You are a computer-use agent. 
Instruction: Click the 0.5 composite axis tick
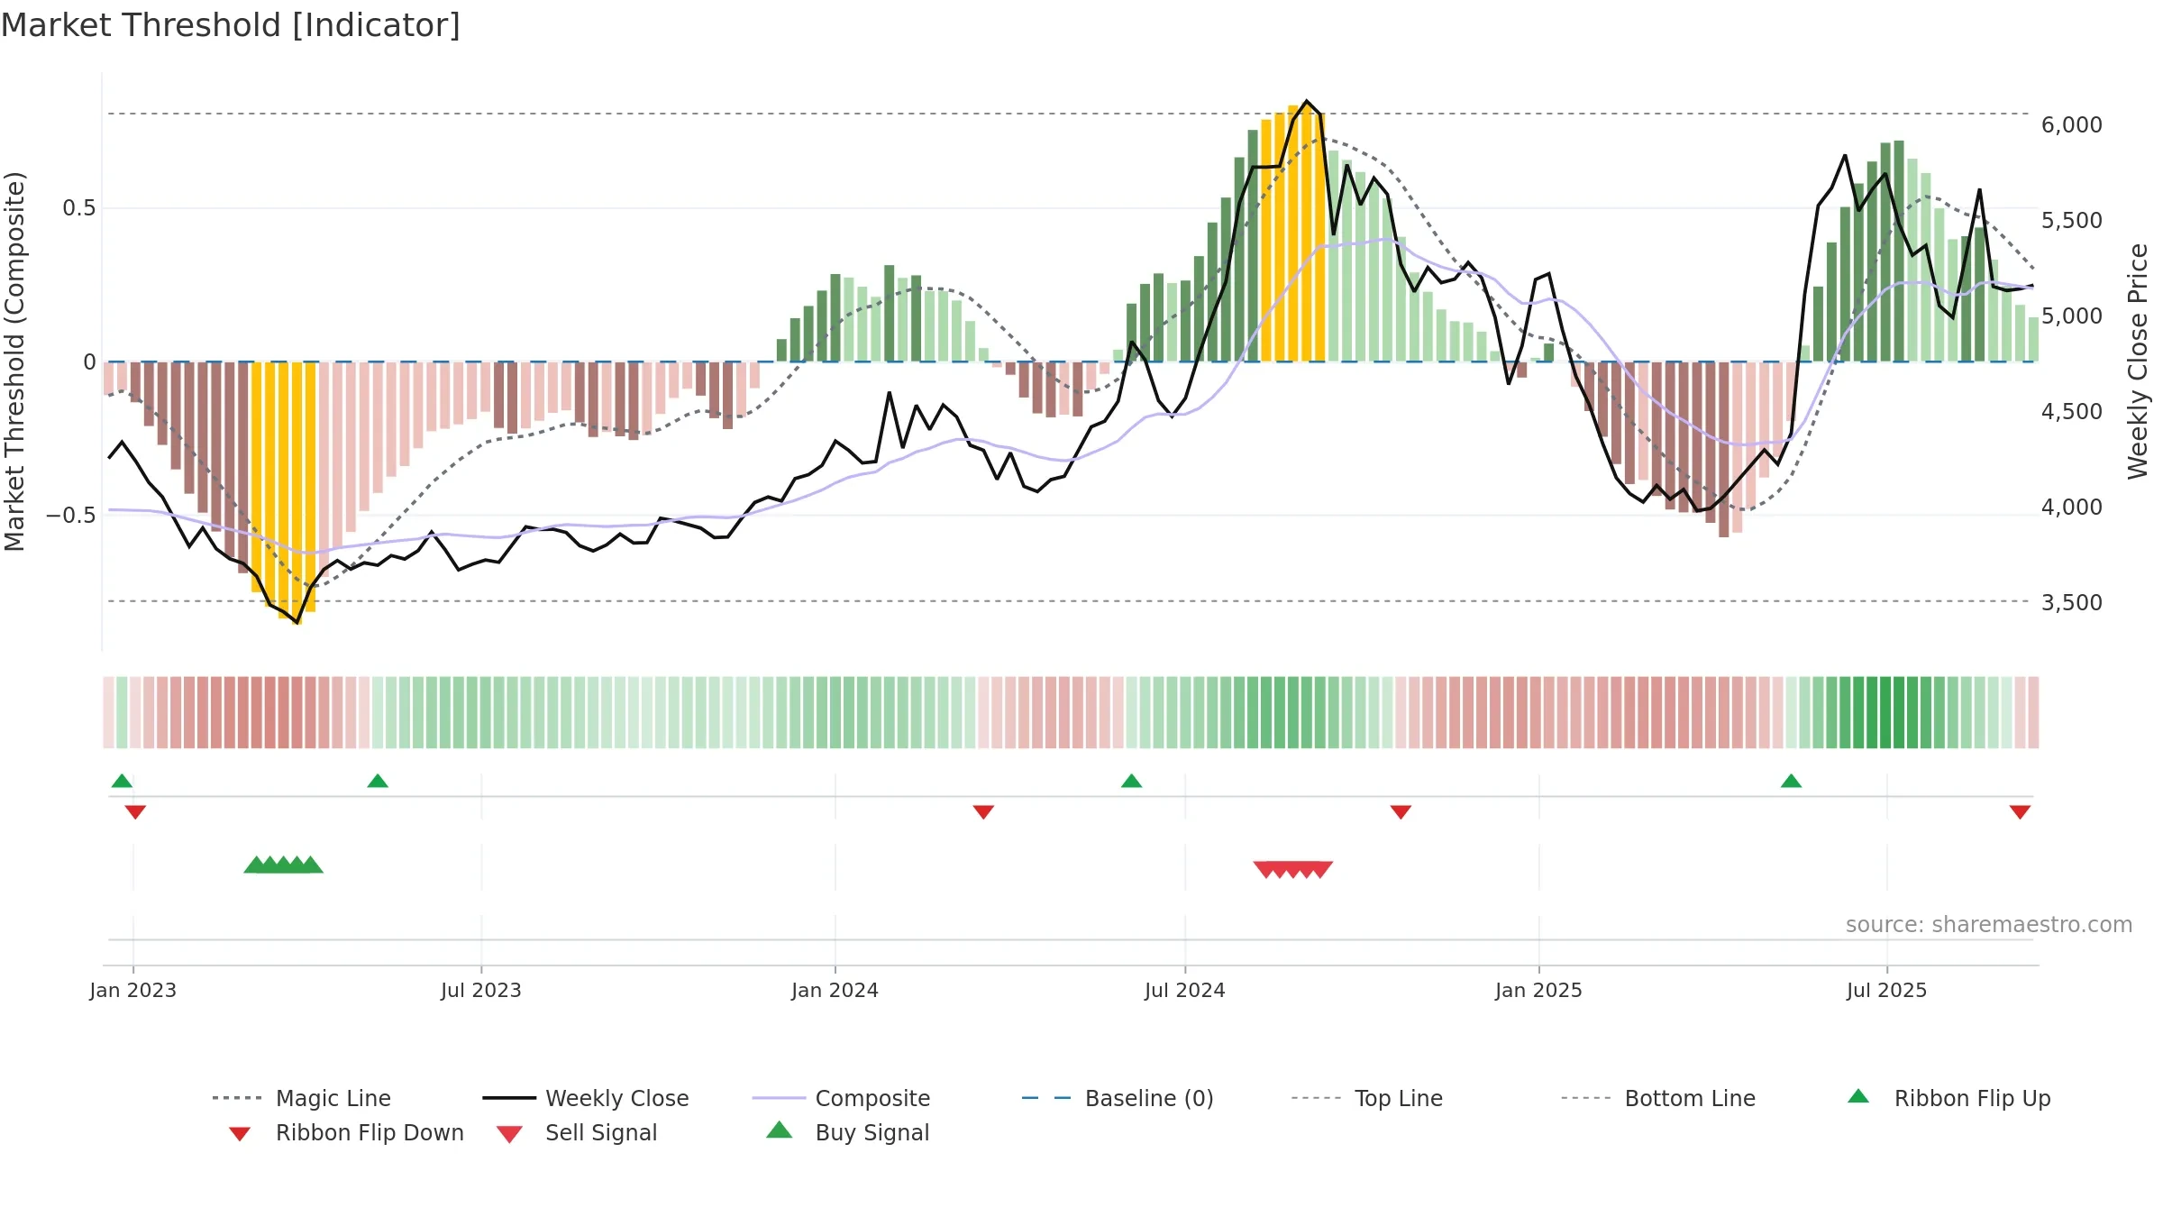coord(79,208)
